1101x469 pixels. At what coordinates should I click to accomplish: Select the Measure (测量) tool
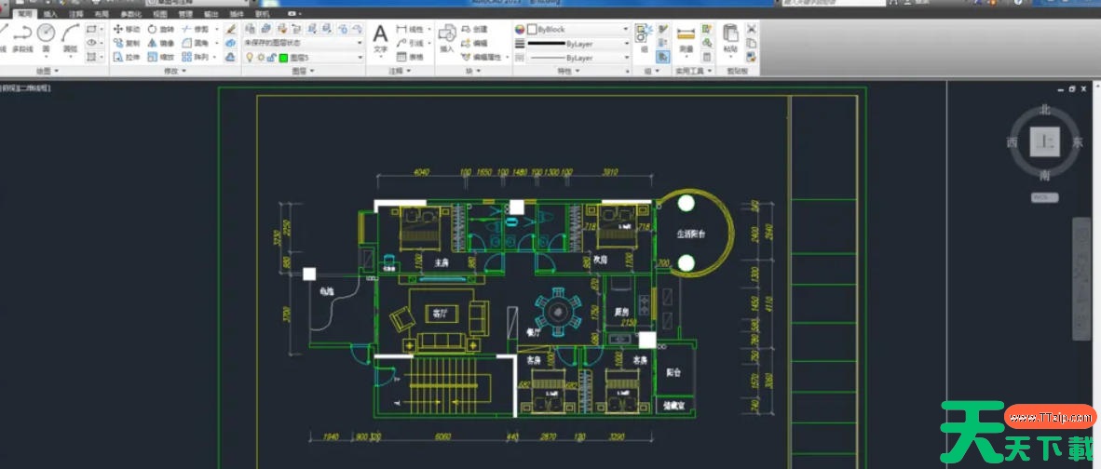coord(686,37)
